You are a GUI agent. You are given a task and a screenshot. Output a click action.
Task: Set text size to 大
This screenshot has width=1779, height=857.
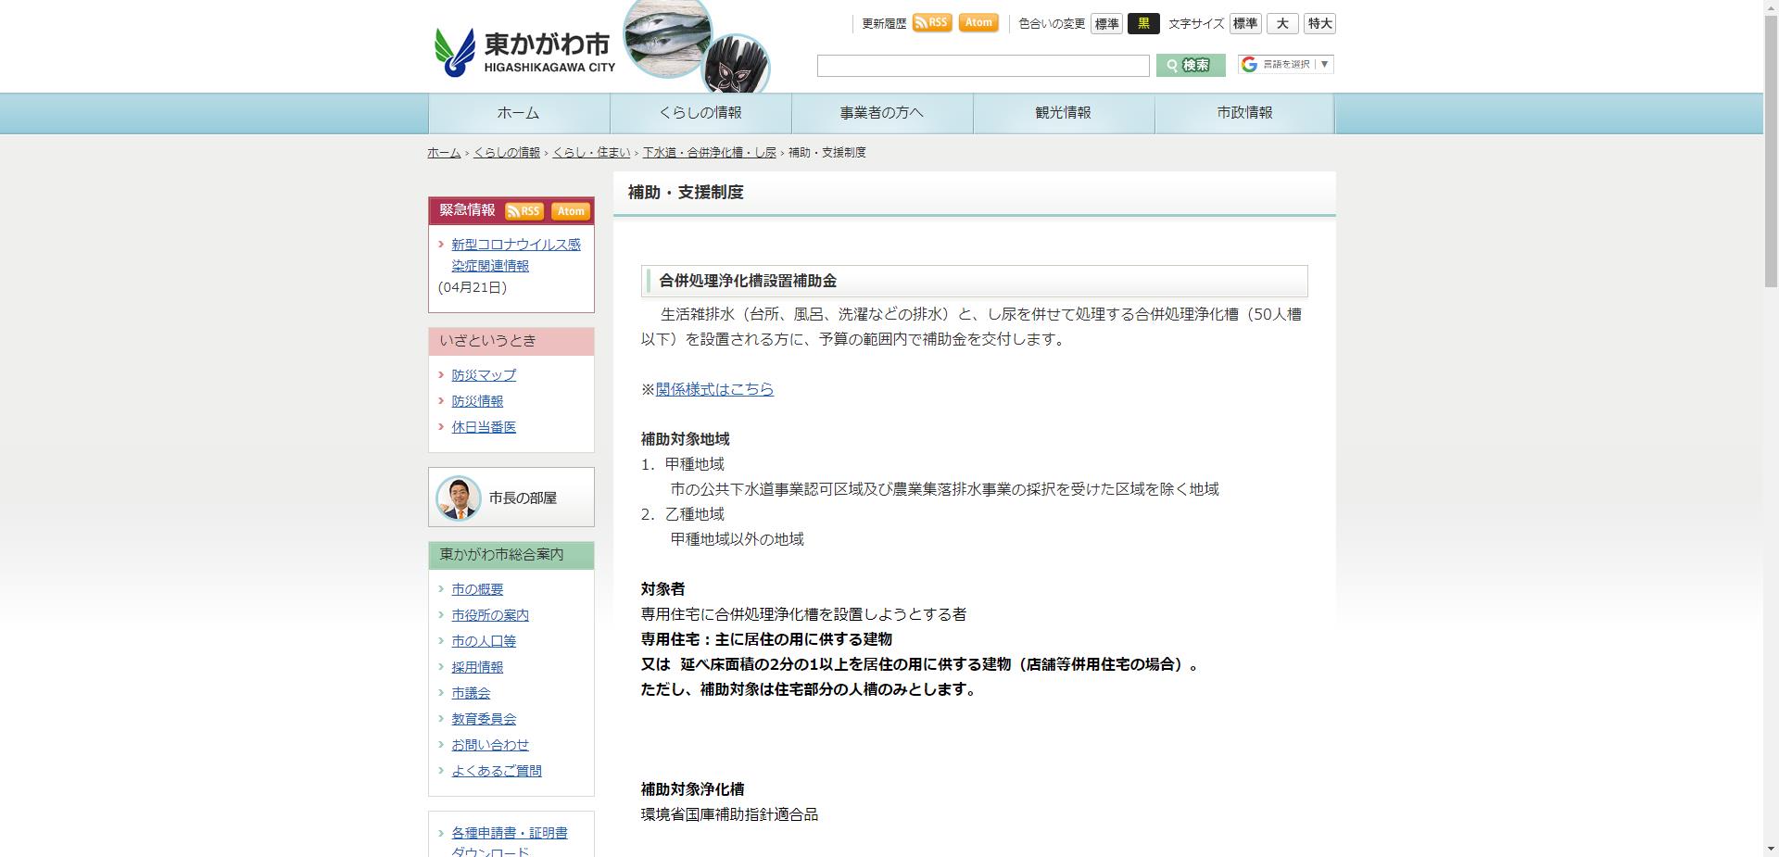1282,23
